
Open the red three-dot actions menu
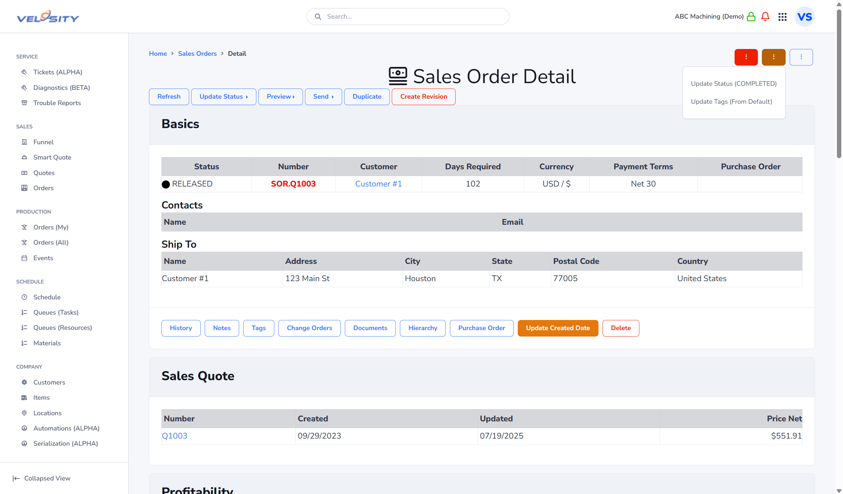tap(746, 57)
